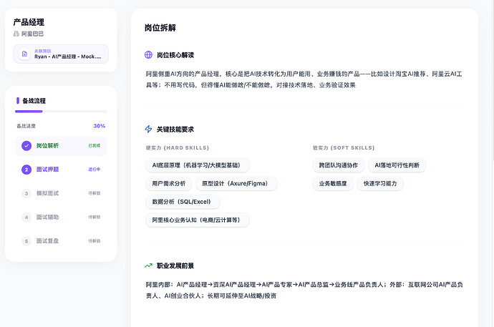This screenshot has width=494, height=327.
Task: Click the 待解锁 status for 面试复盘
Action: (x=95, y=241)
